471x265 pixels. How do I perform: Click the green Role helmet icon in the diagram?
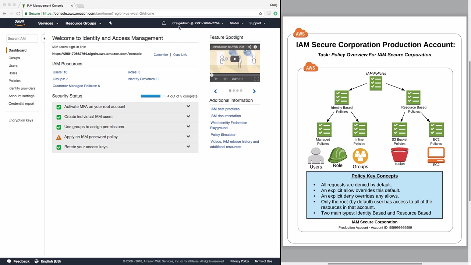point(337,155)
